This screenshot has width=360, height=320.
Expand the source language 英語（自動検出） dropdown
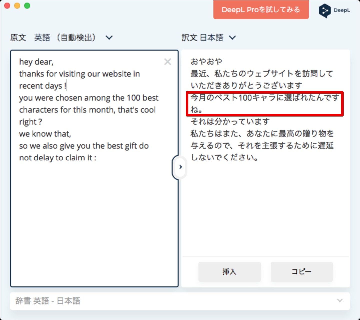tap(109, 38)
